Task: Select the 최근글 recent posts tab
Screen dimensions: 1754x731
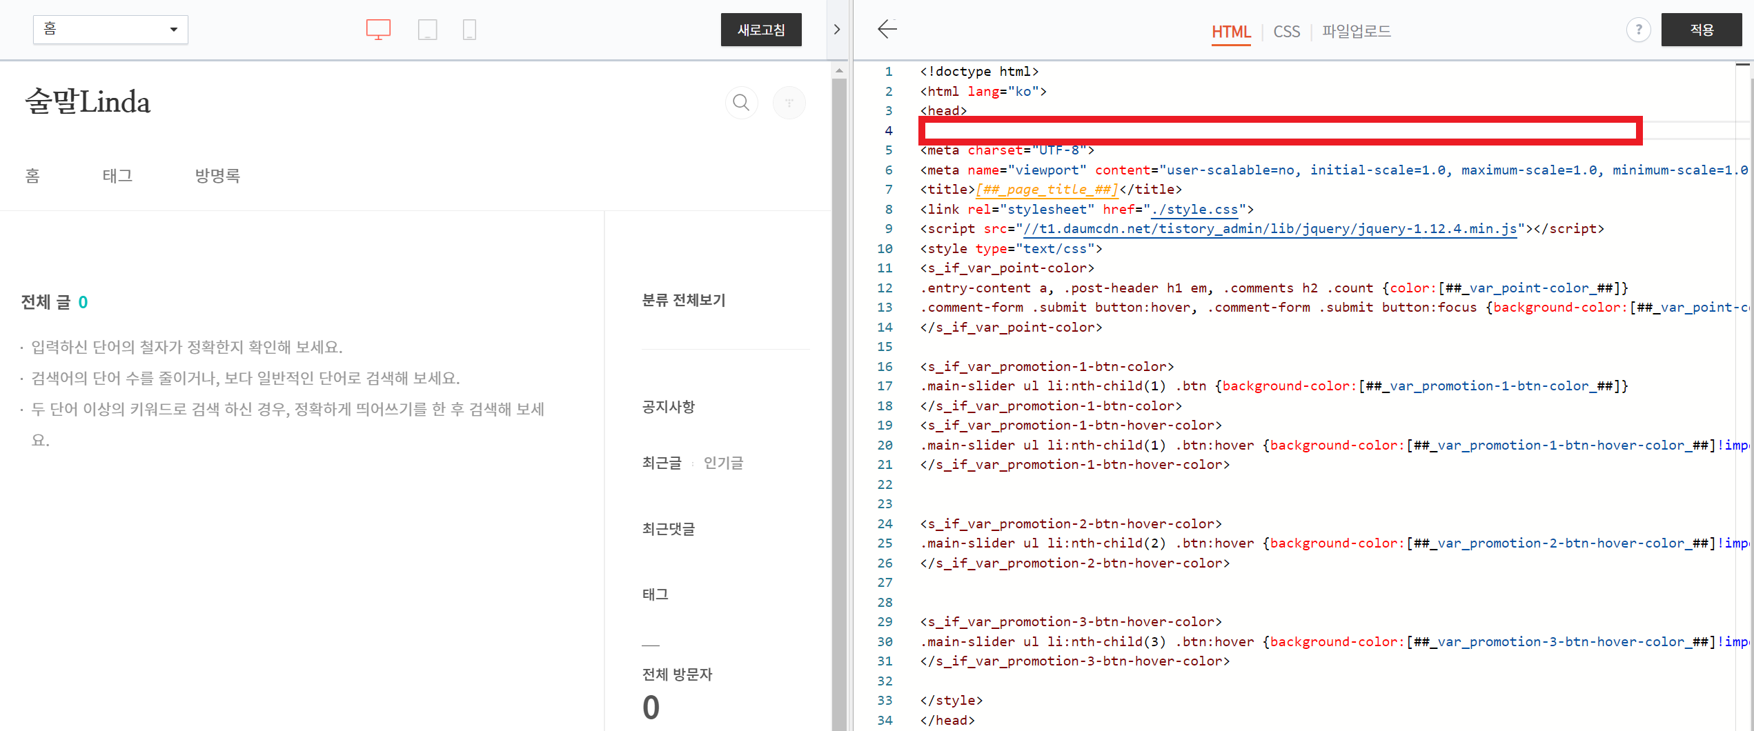Action: 662,463
